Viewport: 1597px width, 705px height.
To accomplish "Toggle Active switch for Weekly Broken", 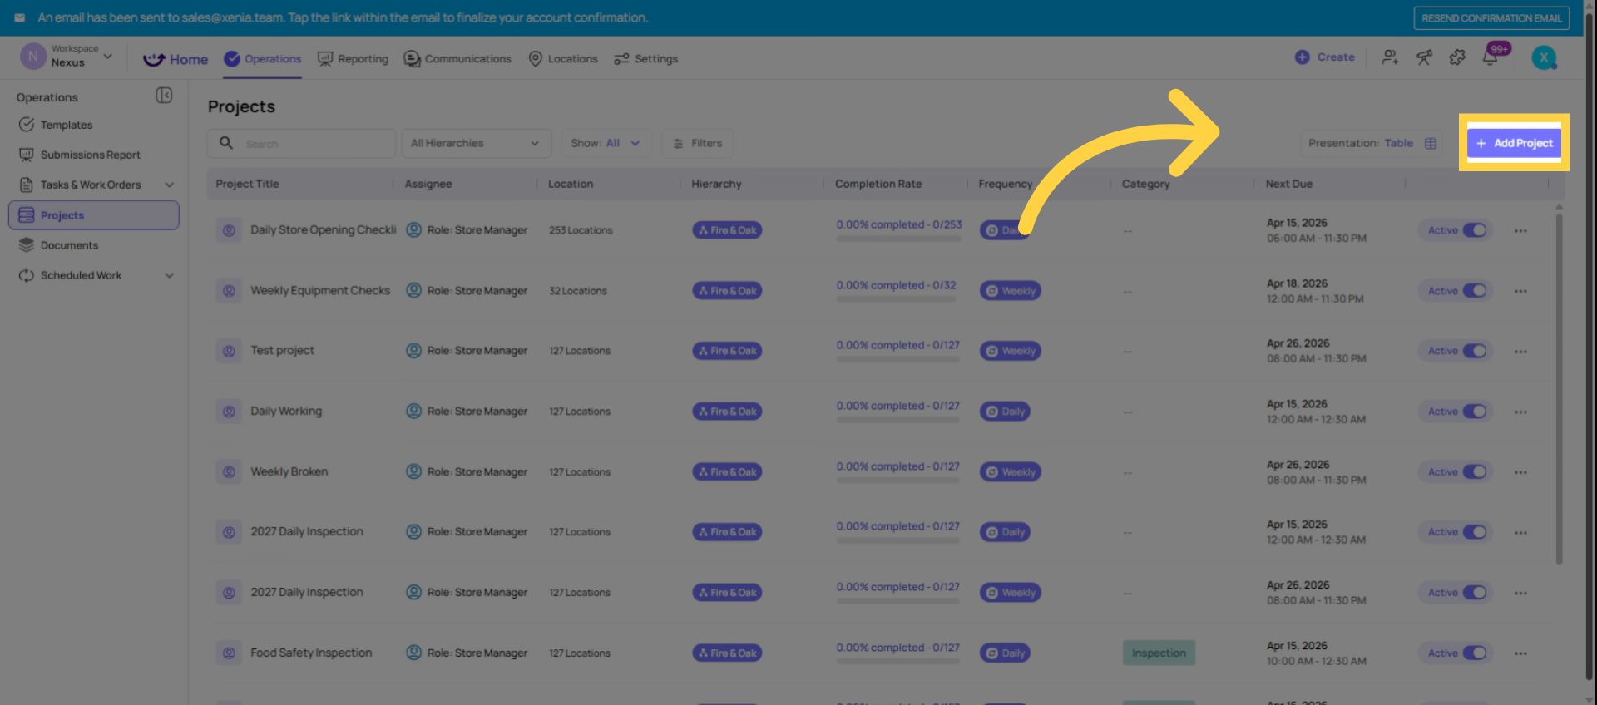I will [x=1475, y=471].
